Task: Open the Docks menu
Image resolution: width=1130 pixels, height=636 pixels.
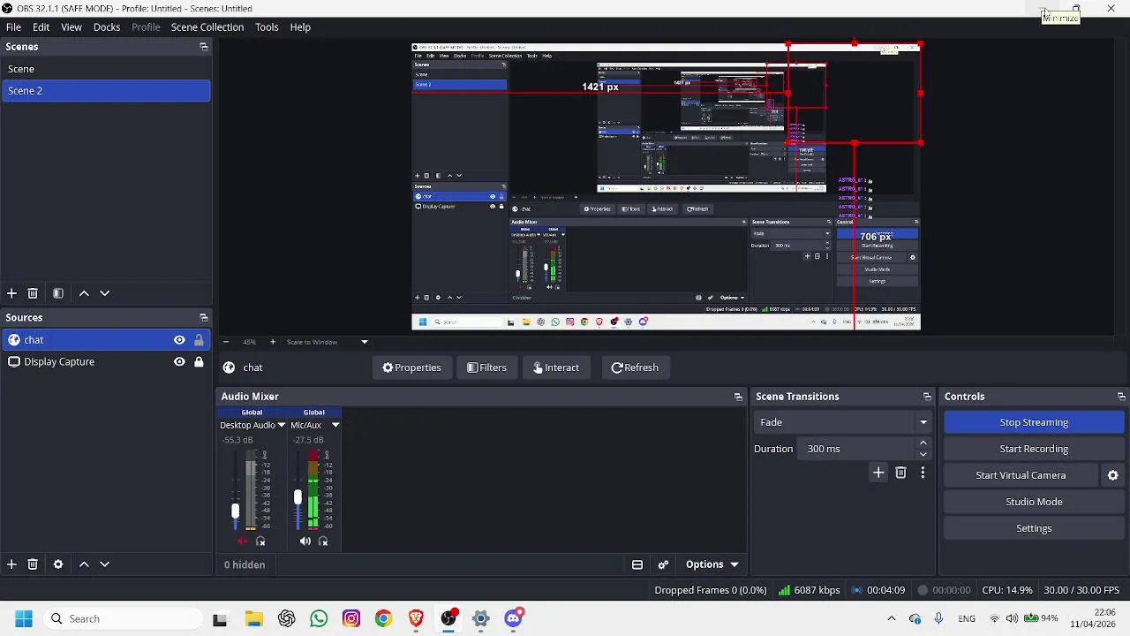Action: pyautogui.click(x=107, y=26)
